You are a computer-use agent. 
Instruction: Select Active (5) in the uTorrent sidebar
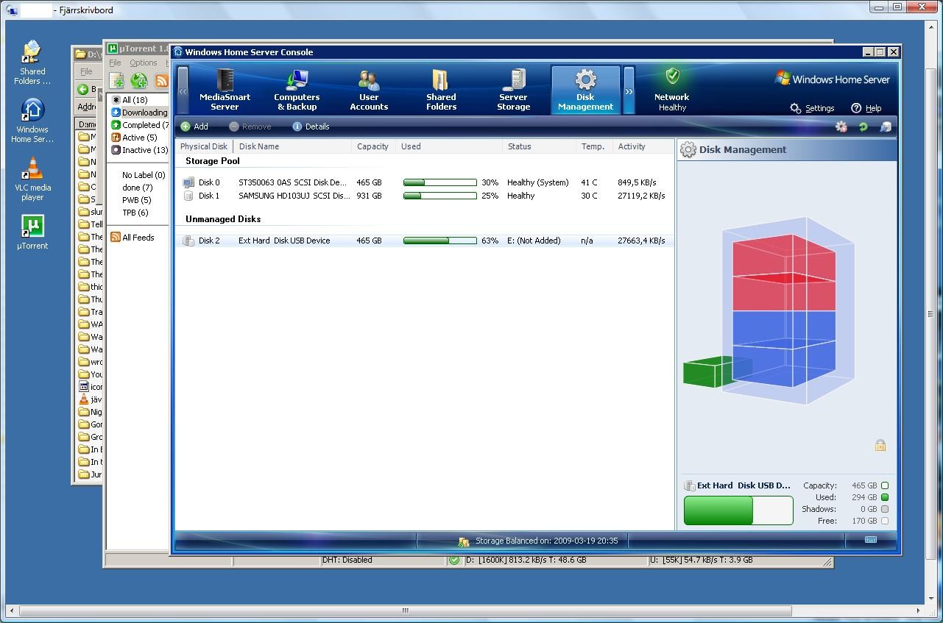pos(134,138)
